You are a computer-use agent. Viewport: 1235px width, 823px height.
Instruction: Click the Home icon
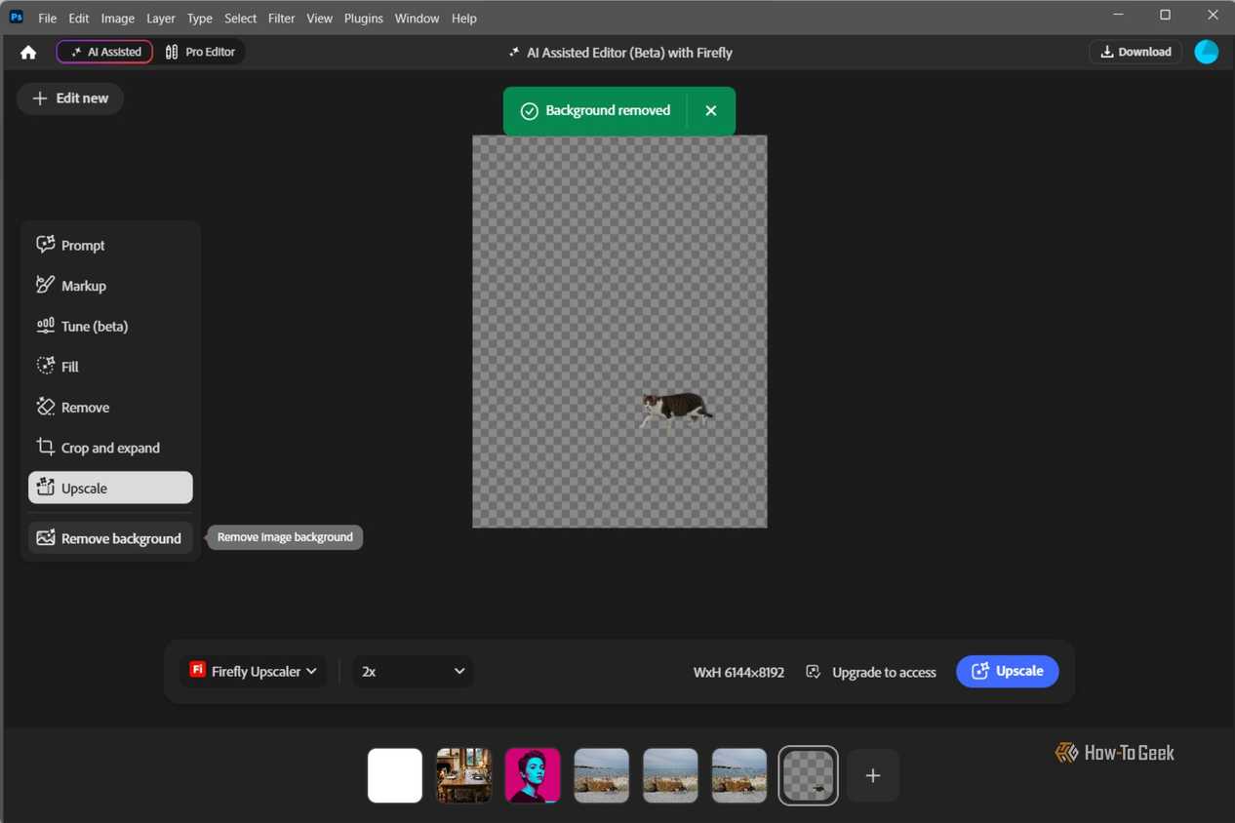pyautogui.click(x=28, y=53)
